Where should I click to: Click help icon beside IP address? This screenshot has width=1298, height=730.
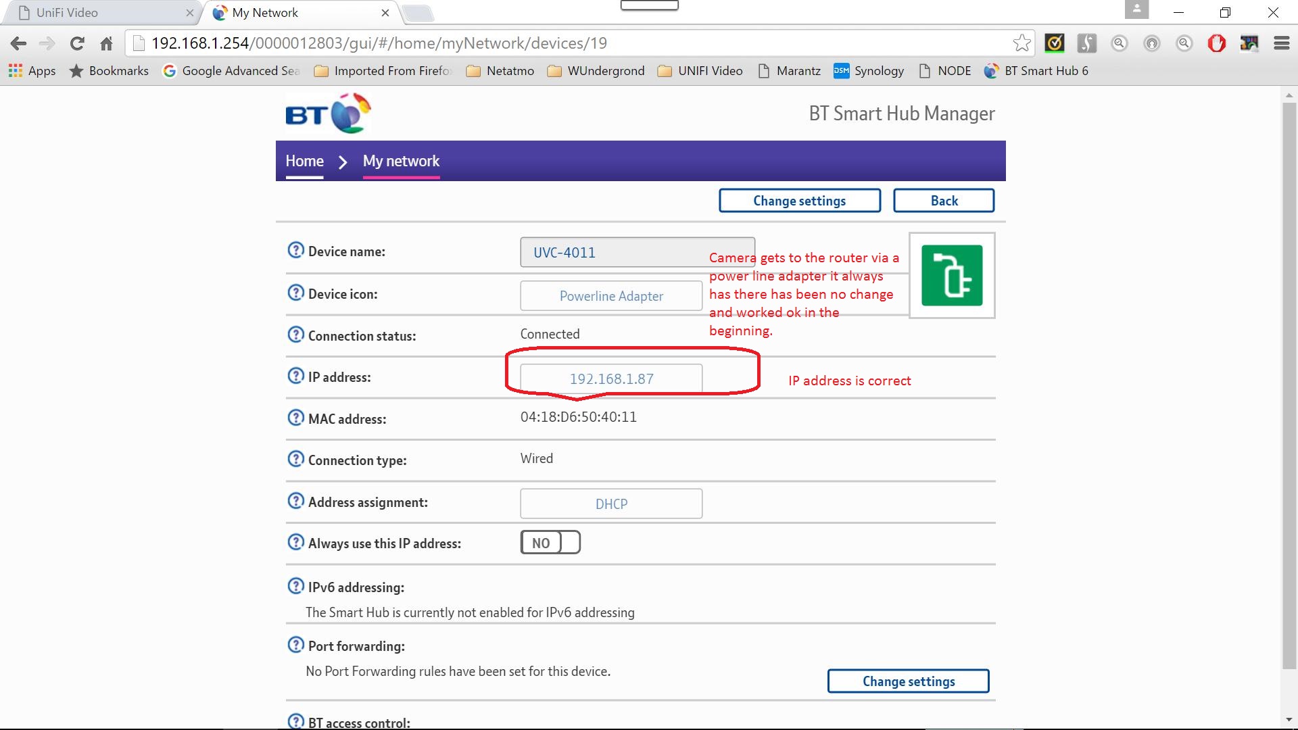[x=295, y=376]
